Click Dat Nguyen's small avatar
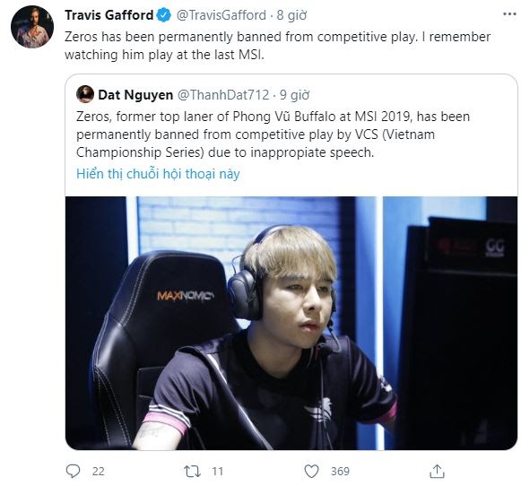Screen dimensions: 521x486 click(x=84, y=94)
